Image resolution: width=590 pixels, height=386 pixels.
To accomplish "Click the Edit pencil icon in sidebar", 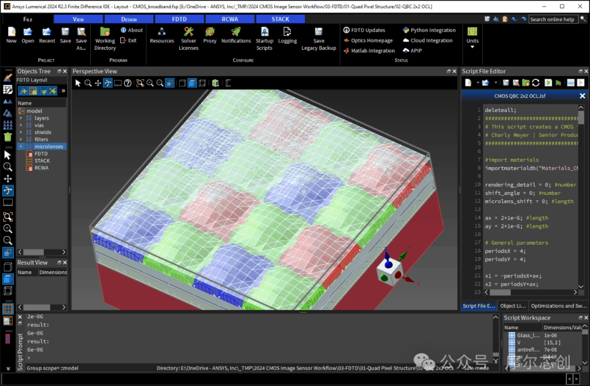I will [x=8, y=78].
